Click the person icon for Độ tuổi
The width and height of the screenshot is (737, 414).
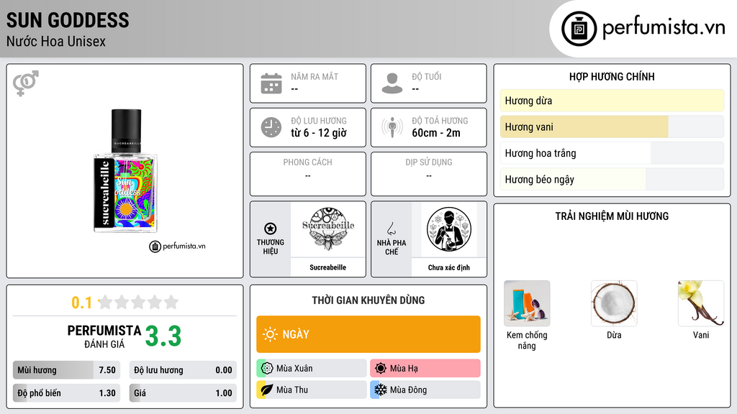click(392, 83)
